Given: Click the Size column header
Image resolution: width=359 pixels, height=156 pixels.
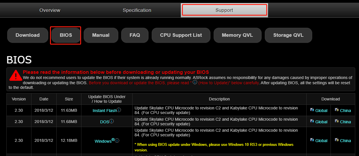Looking at the screenshot, I should pyautogui.click(x=69, y=99).
